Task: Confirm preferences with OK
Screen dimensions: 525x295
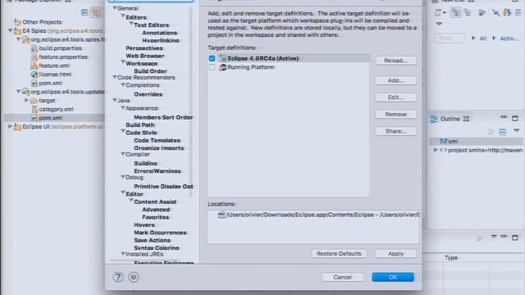Action: [x=393, y=277]
